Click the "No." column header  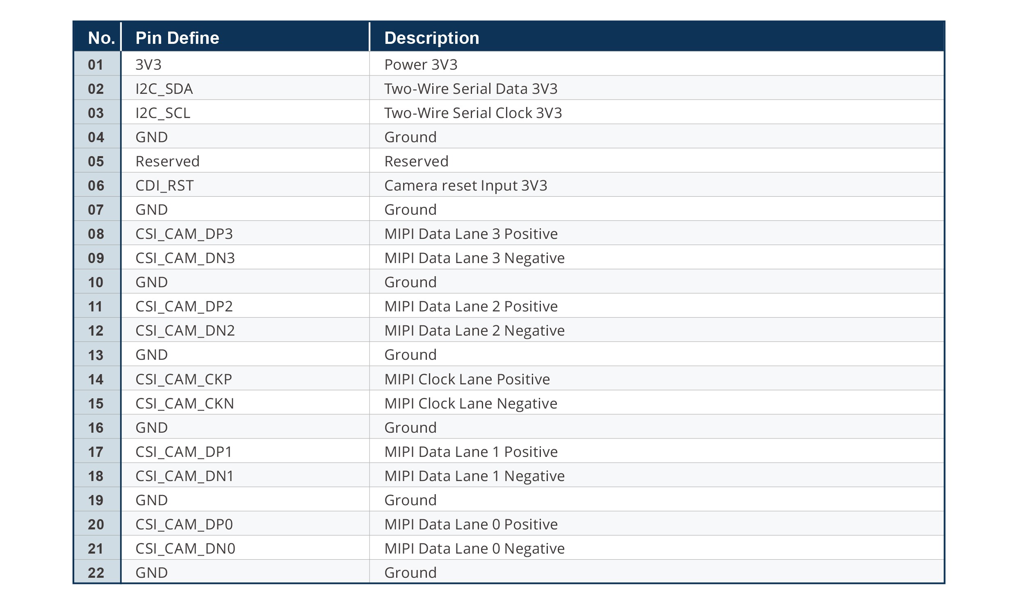(x=101, y=38)
